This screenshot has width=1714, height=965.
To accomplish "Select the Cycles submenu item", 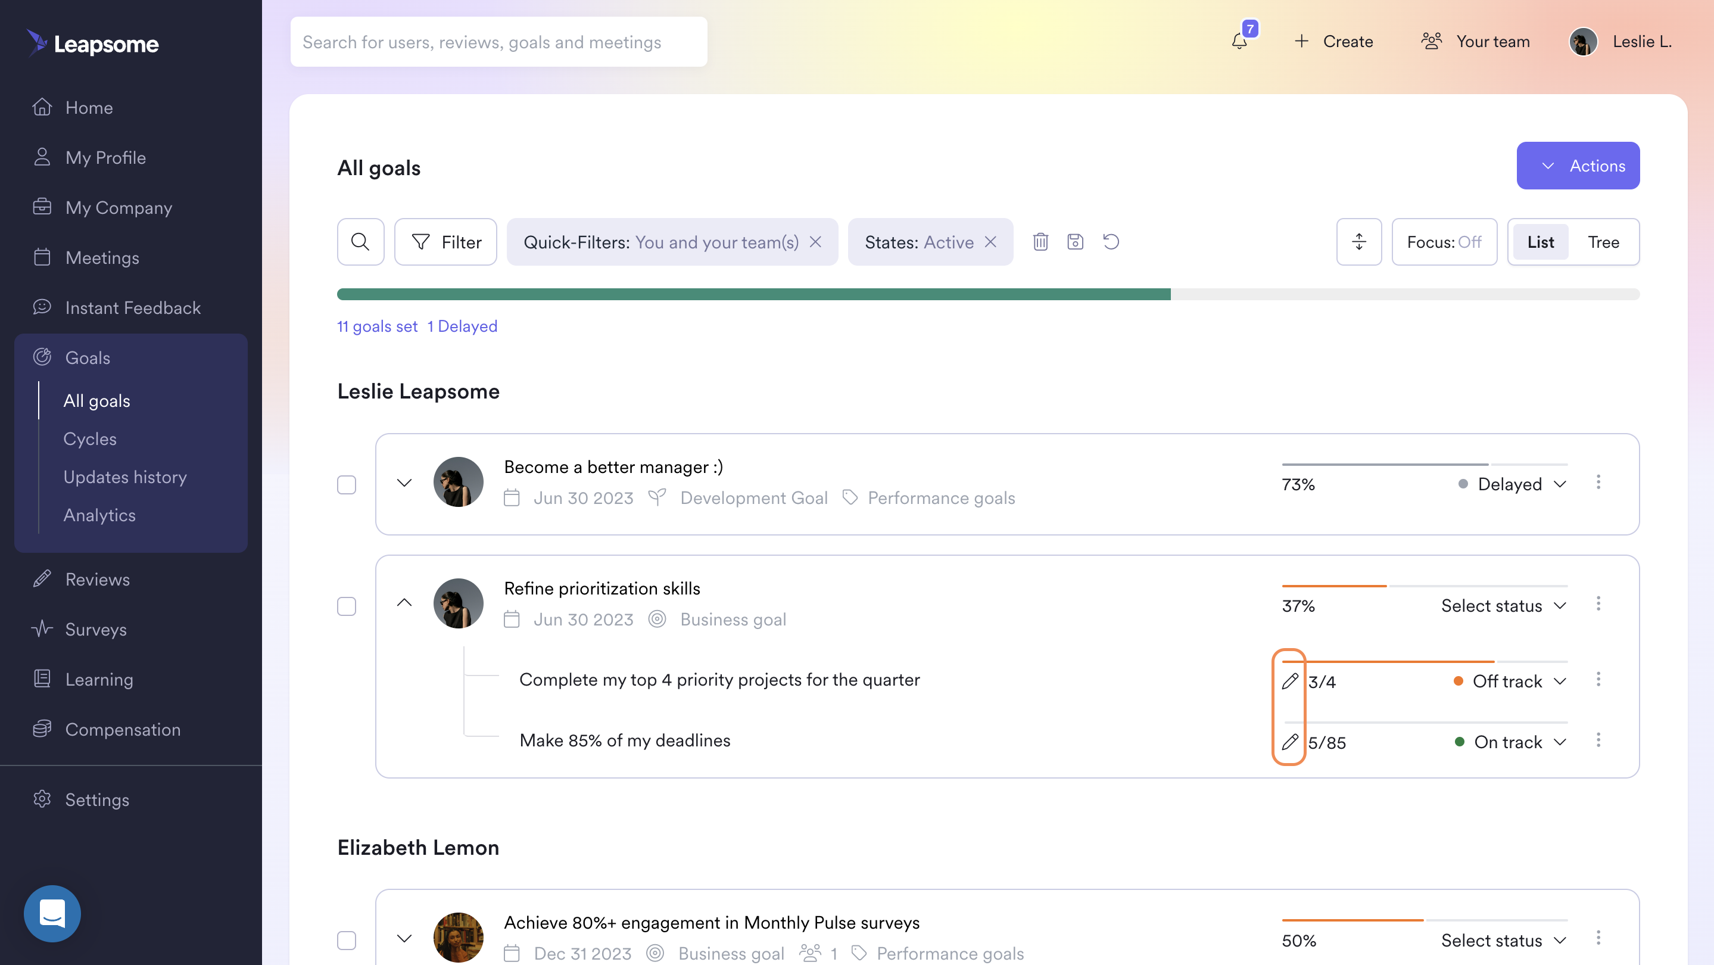I will pos(90,438).
